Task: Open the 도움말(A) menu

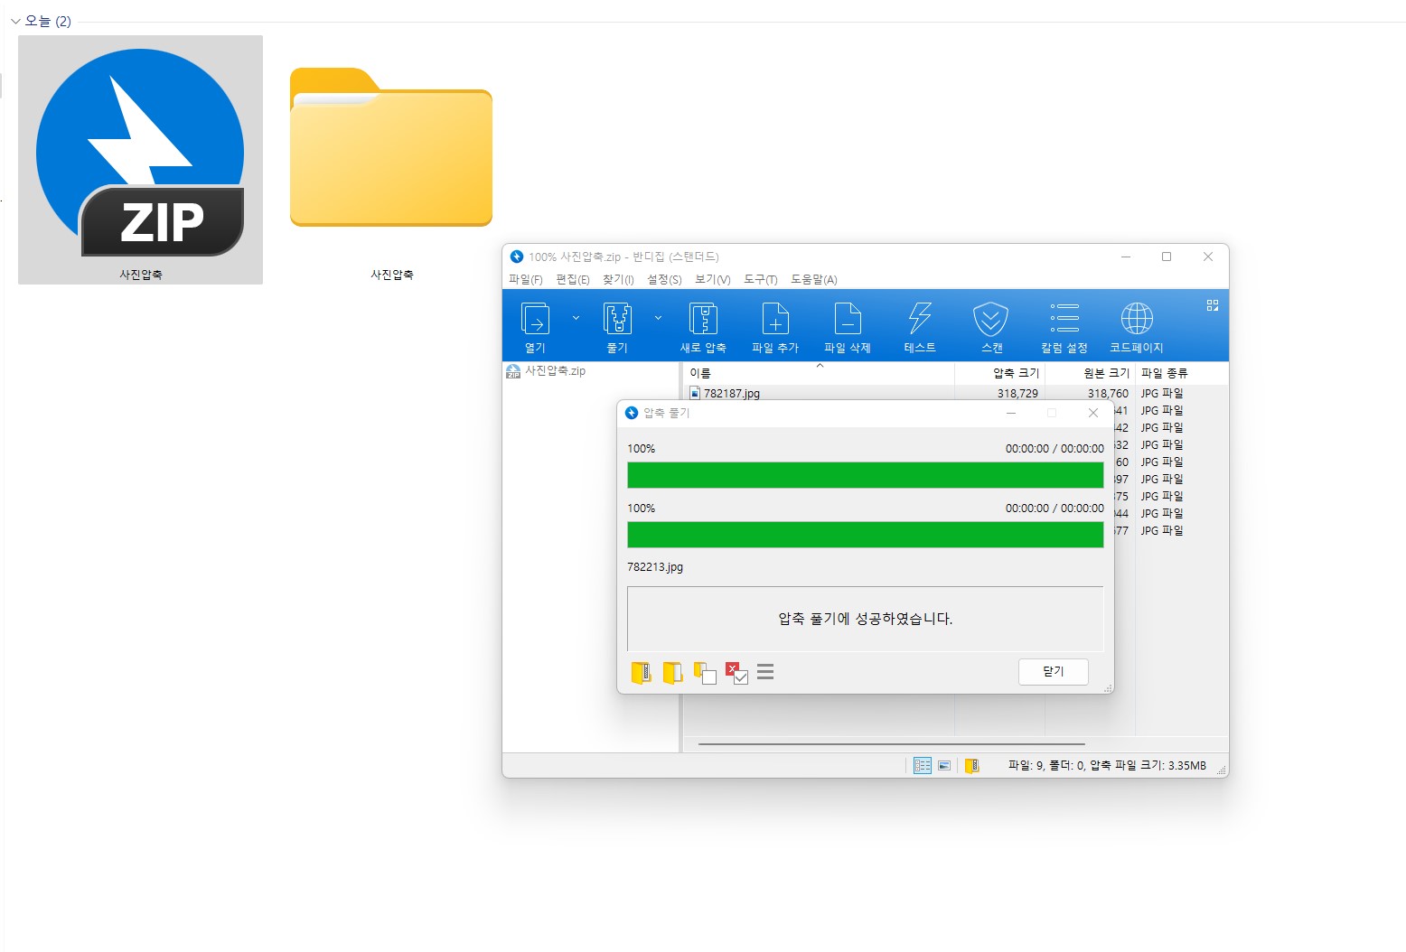Action: click(x=814, y=279)
